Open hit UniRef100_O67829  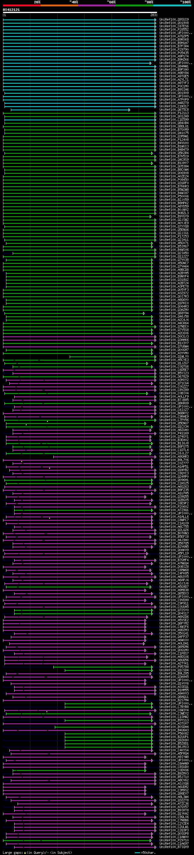174,376
